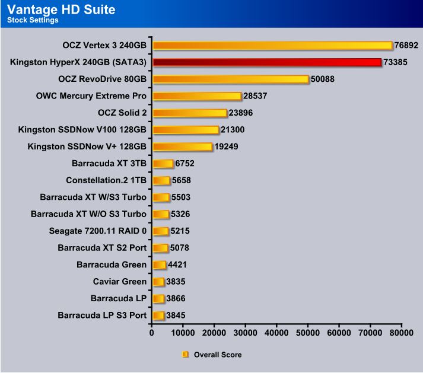Viewport: 423px width, 373px height.
Task: Click the score value 73385
Action: click(x=395, y=62)
